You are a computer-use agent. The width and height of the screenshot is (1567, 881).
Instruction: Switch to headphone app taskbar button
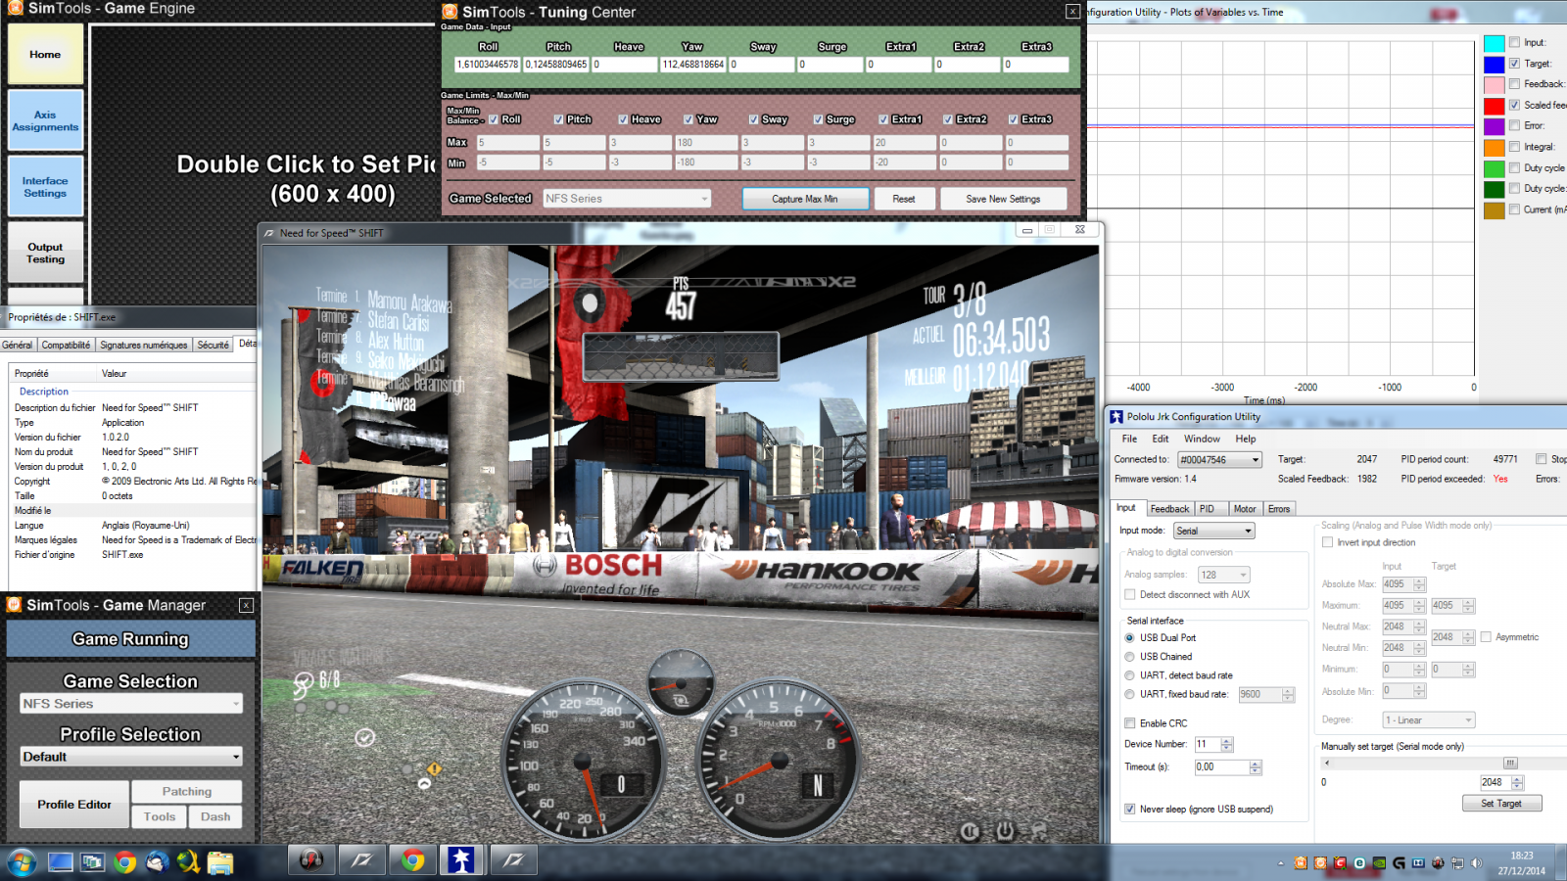(310, 860)
